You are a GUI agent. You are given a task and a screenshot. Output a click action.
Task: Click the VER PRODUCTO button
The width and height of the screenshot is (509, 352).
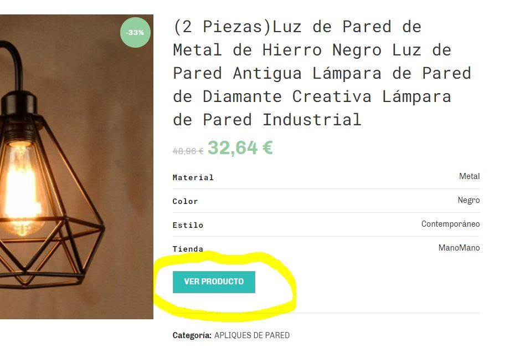point(214,282)
